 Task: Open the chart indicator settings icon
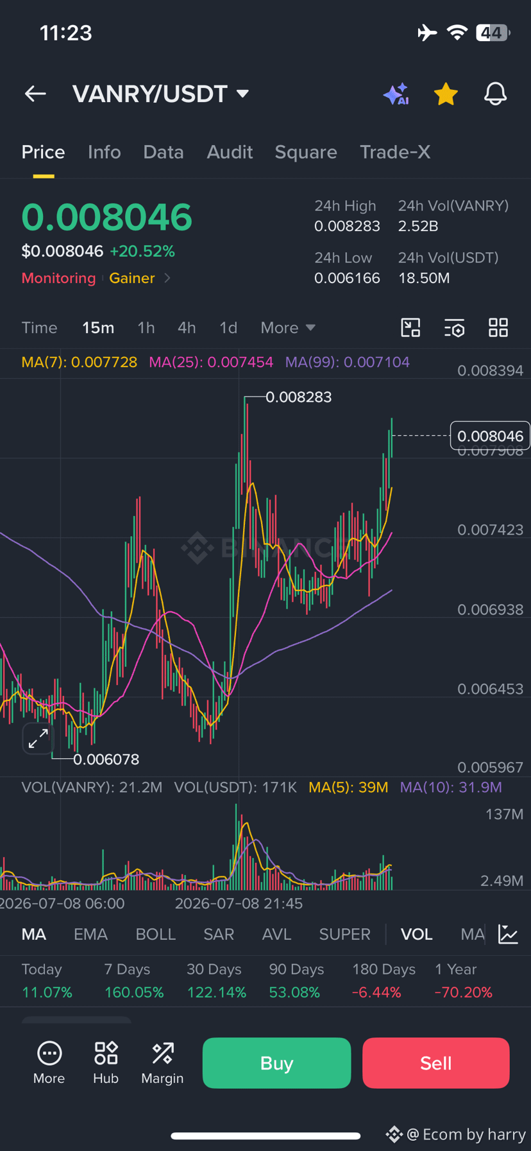point(455,328)
